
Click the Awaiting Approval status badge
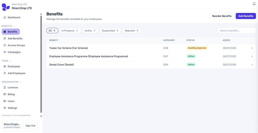tap(197, 48)
